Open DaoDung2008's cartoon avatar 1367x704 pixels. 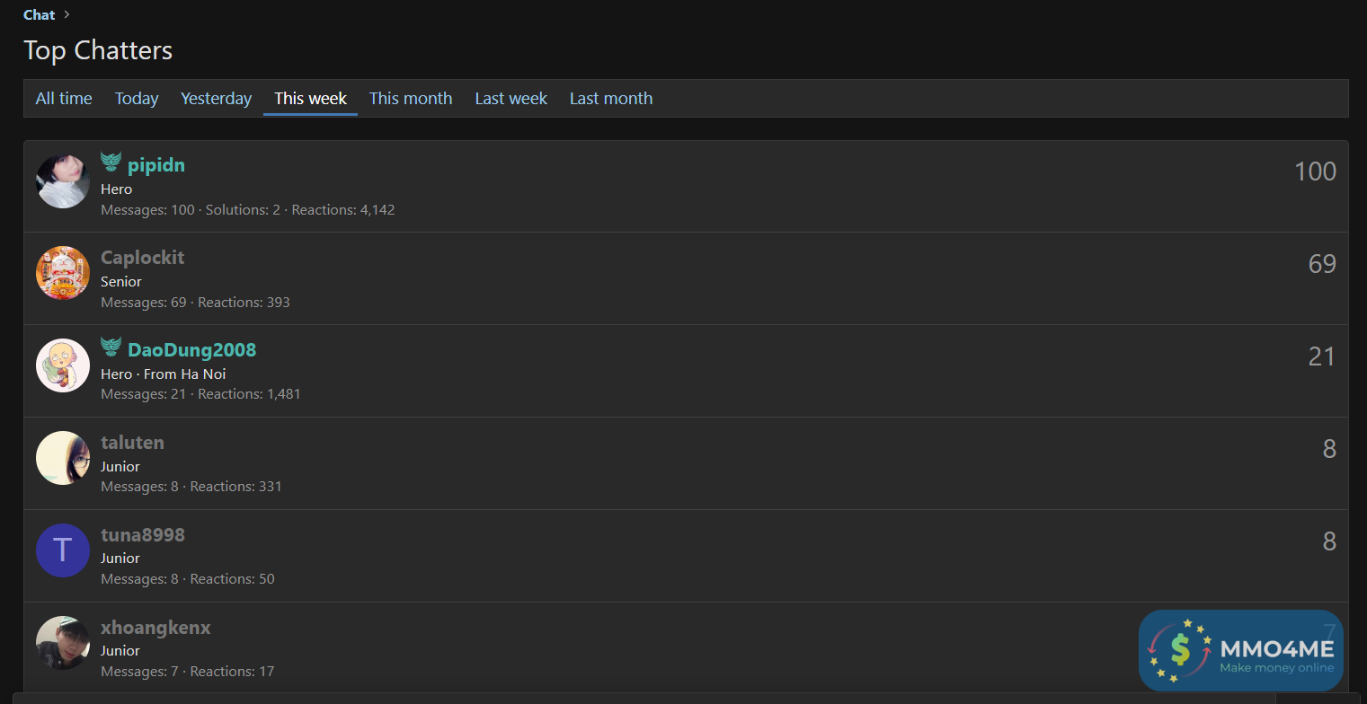click(63, 365)
